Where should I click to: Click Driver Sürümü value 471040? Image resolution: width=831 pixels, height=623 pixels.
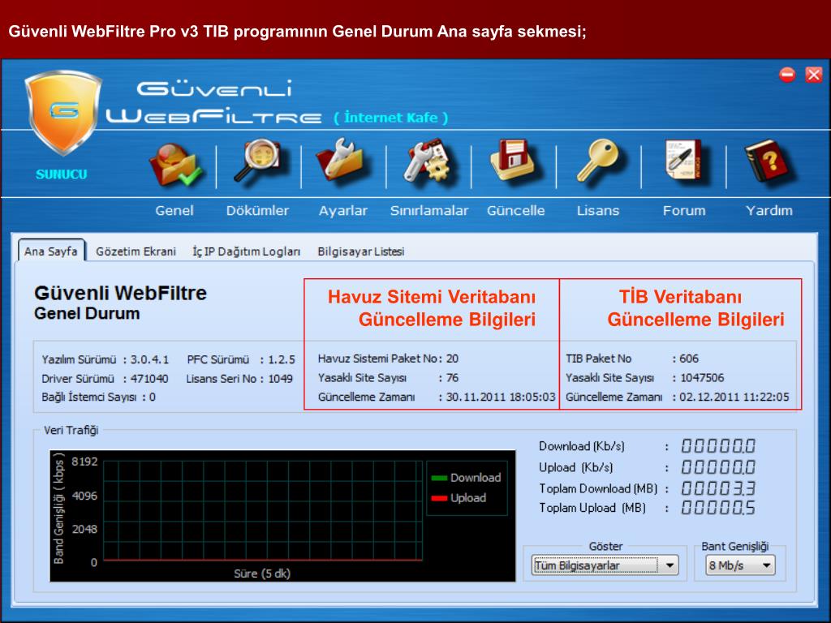point(149,379)
